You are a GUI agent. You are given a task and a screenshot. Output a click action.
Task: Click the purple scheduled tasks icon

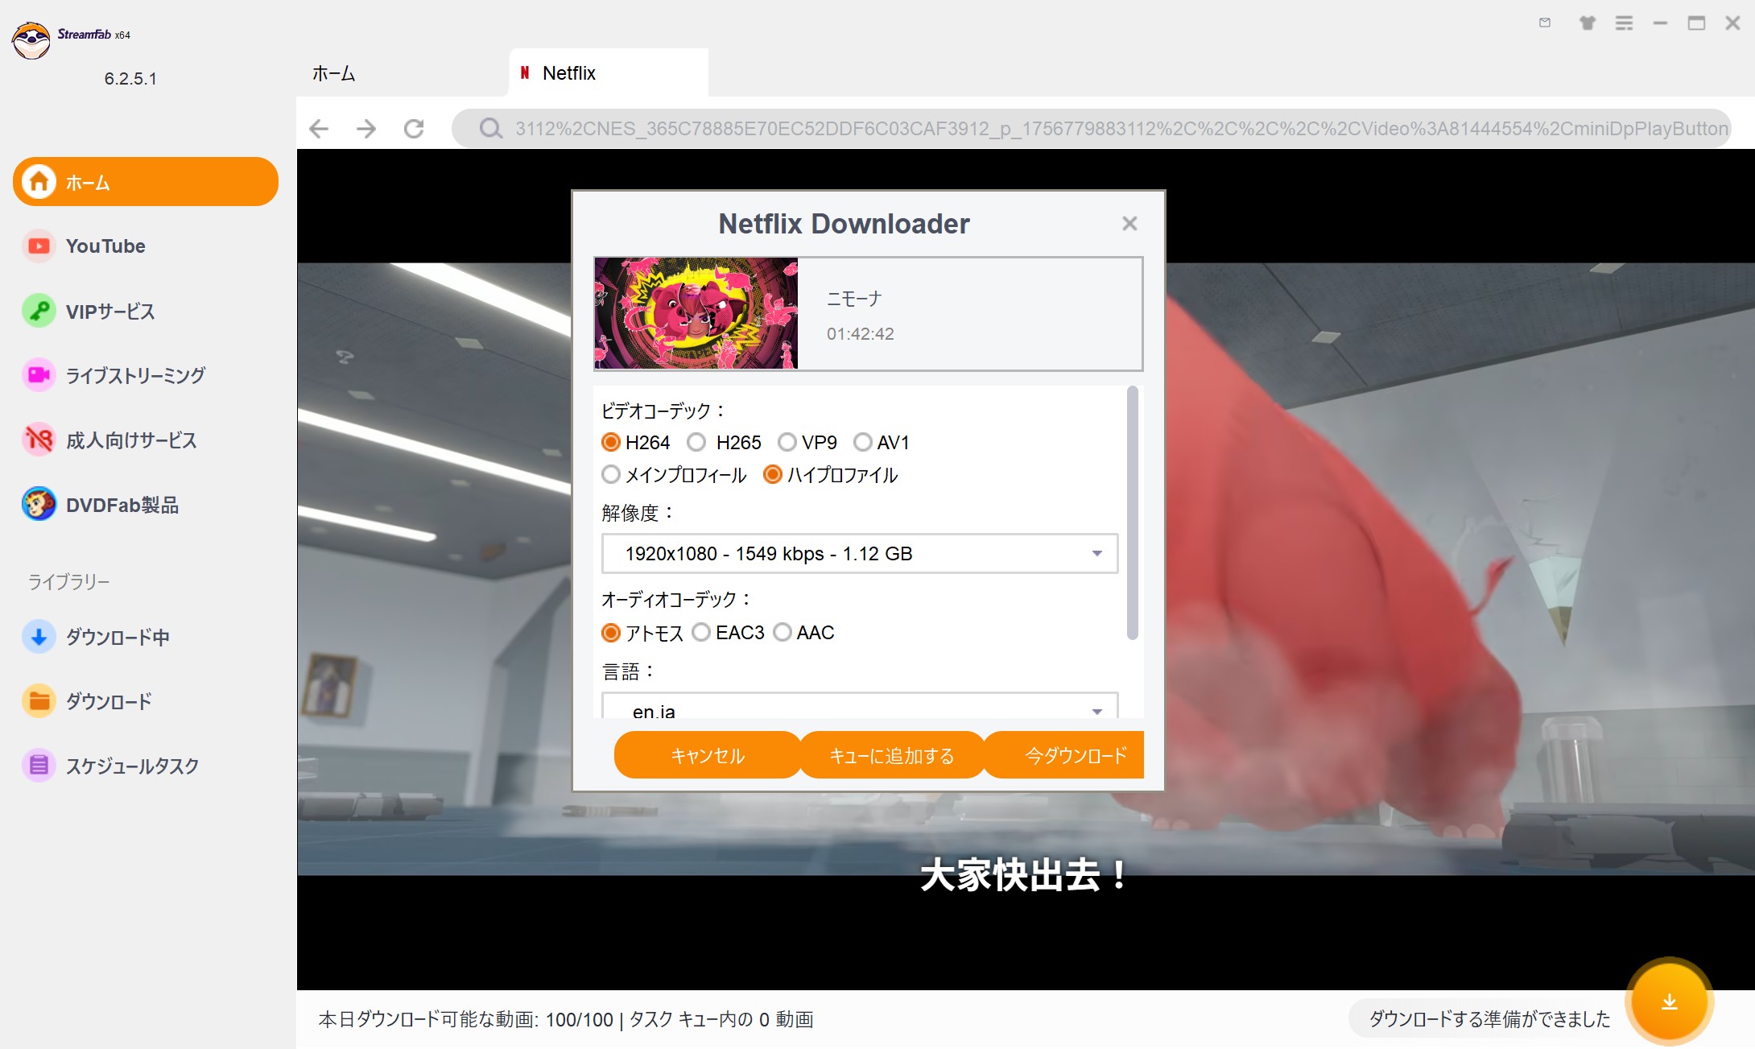click(x=39, y=766)
